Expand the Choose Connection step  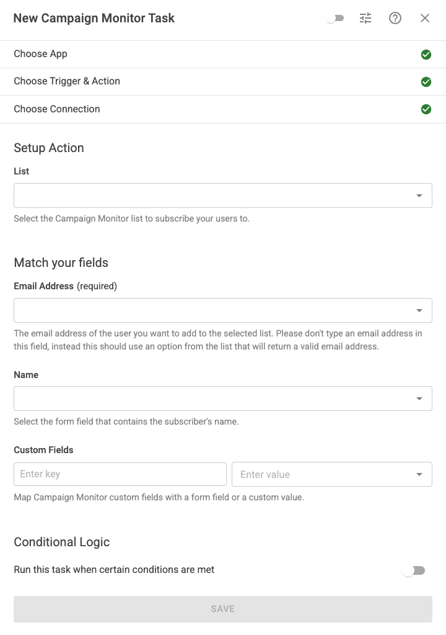tap(223, 109)
